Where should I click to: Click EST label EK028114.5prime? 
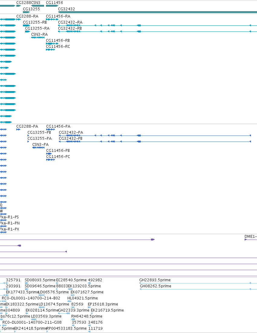pos(42,310)
